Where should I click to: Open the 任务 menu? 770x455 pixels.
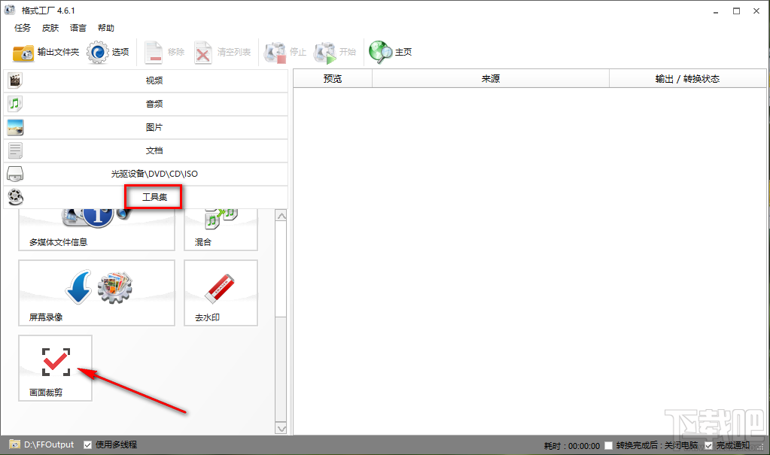23,28
